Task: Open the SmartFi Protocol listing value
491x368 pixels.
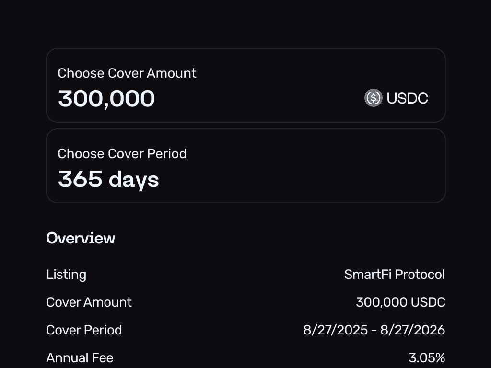Action: click(394, 275)
